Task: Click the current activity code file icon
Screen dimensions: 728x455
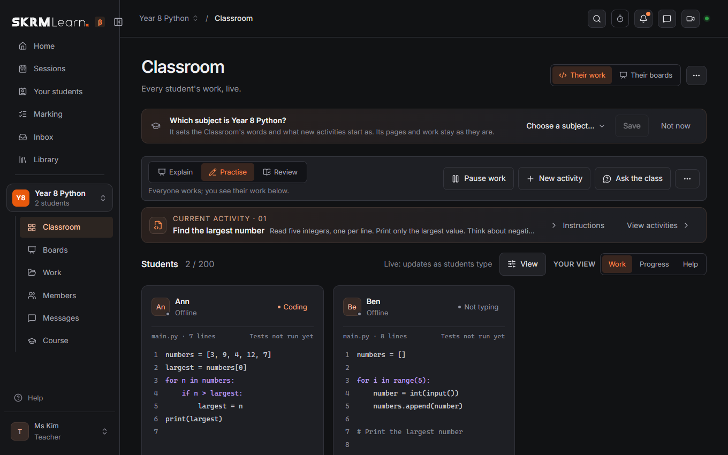Action: [x=157, y=225]
